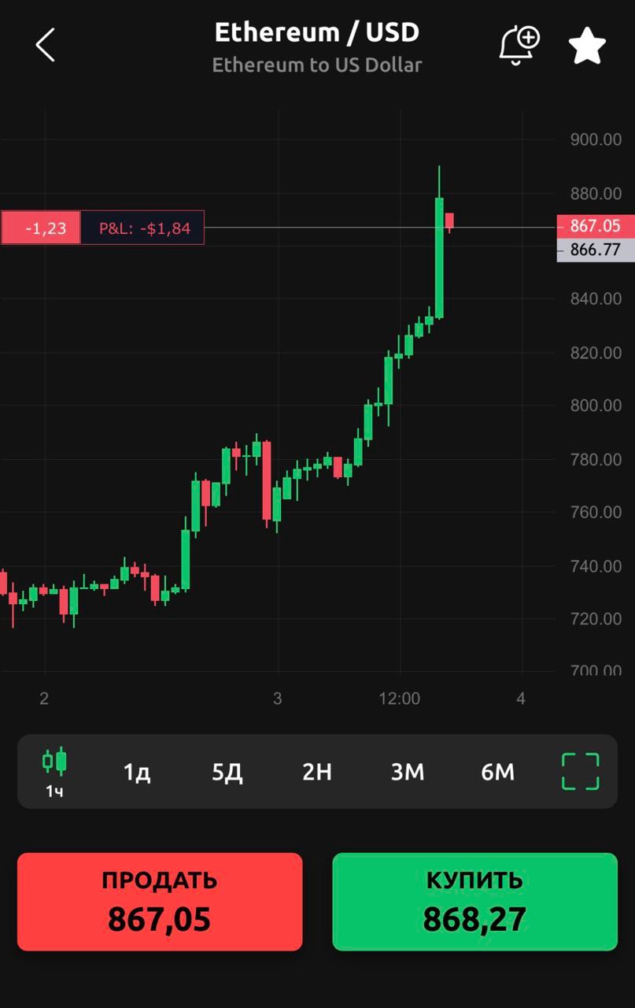Click the date 3 axis label
The image size is (635, 1008).
pos(277,699)
